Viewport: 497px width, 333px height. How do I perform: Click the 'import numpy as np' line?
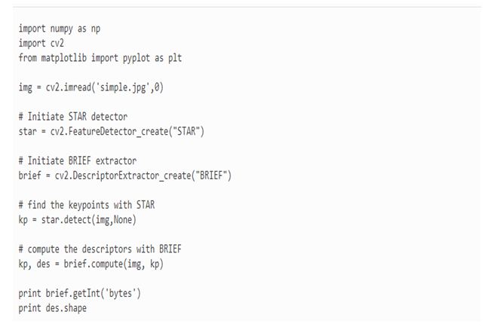click(x=59, y=29)
